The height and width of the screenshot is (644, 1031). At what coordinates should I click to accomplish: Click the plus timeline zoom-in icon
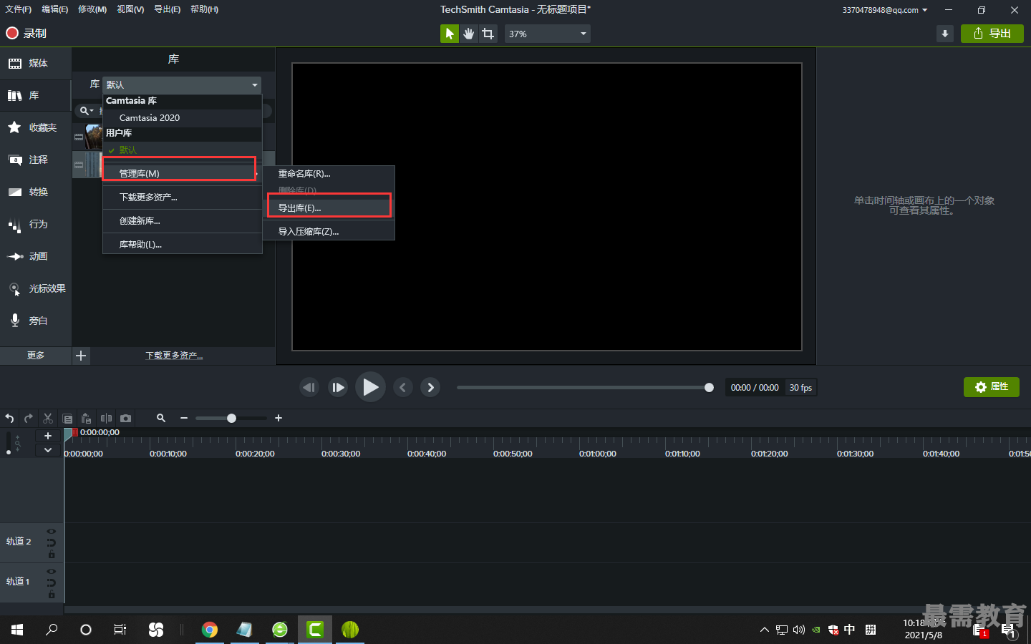pos(279,418)
